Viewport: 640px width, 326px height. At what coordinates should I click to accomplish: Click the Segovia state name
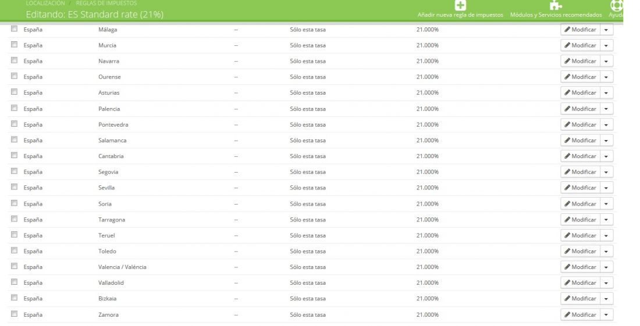[x=108, y=172]
